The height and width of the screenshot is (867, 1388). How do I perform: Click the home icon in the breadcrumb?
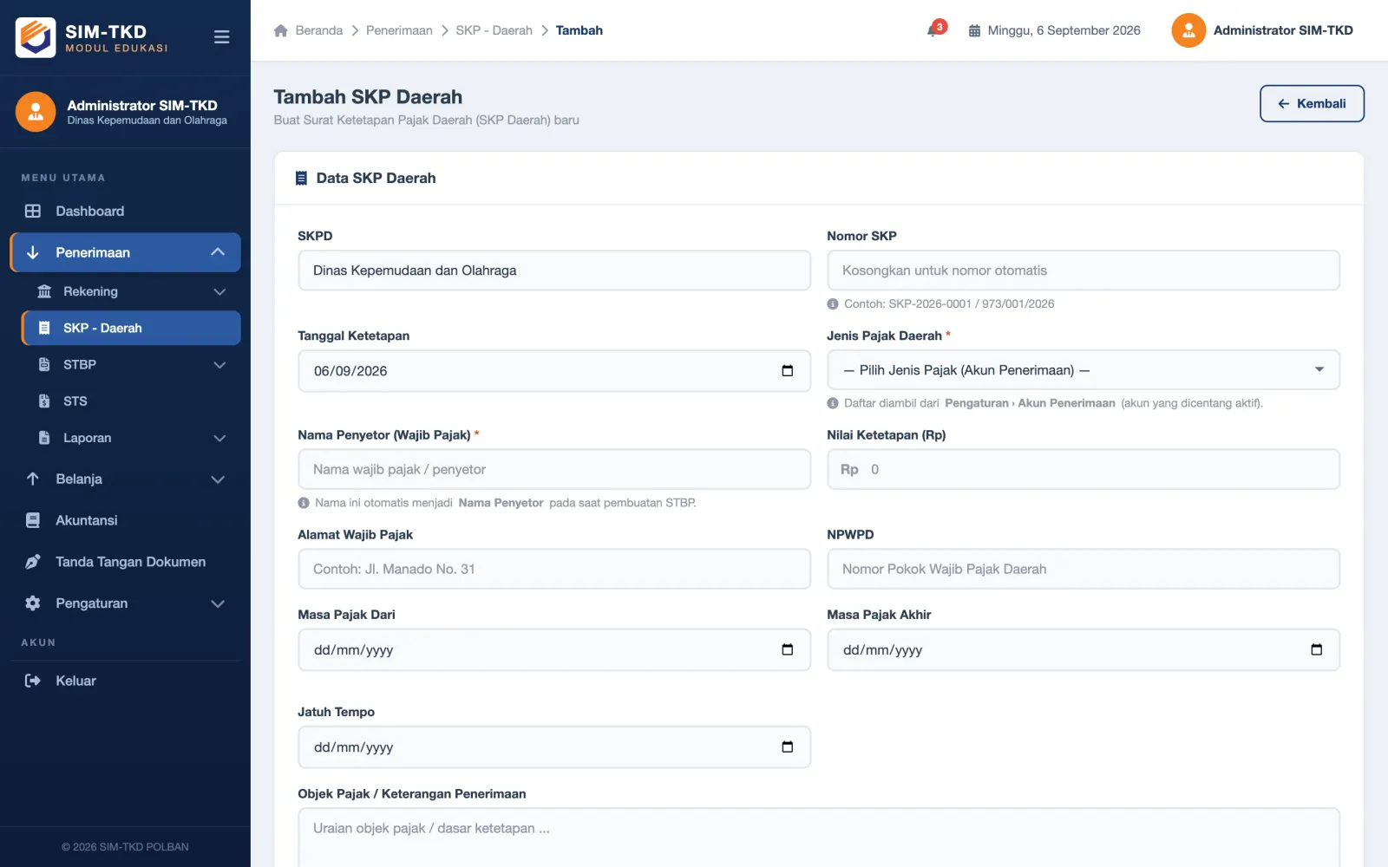pyautogui.click(x=280, y=30)
